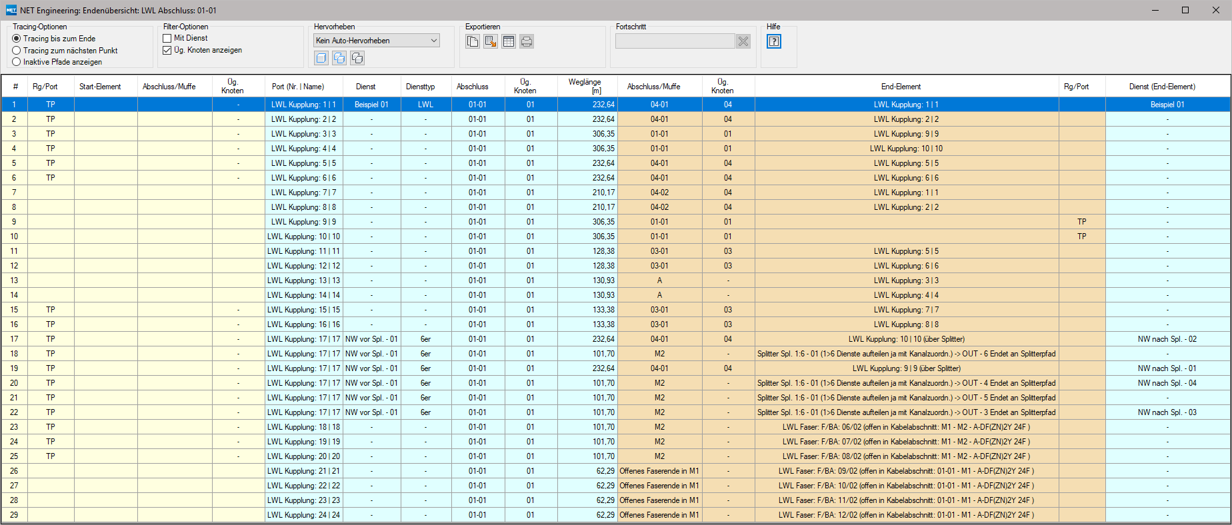Click 'Offenes Faserende in M1' cell in row 26
This screenshot has width=1232, height=525.
tap(659, 471)
